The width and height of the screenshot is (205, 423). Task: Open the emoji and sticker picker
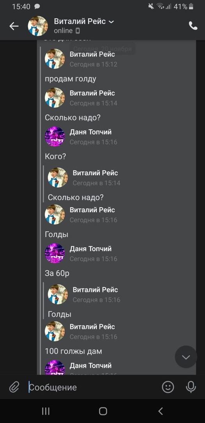[168, 387]
